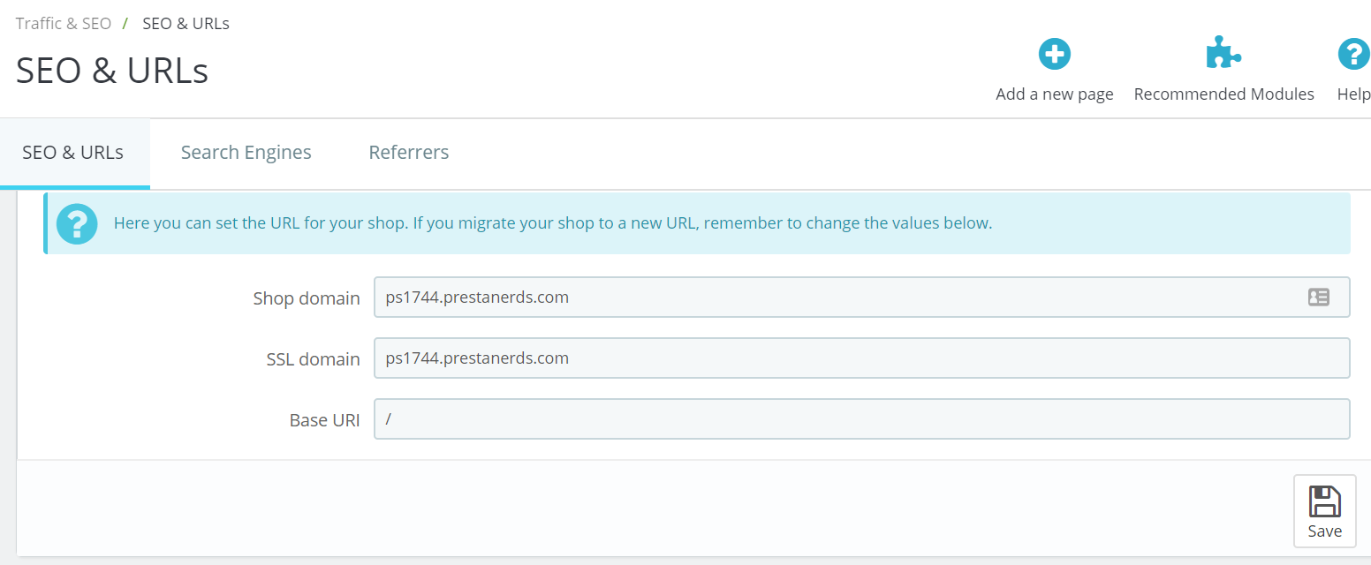
Task: Click the shop URL info message text
Action: (553, 223)
